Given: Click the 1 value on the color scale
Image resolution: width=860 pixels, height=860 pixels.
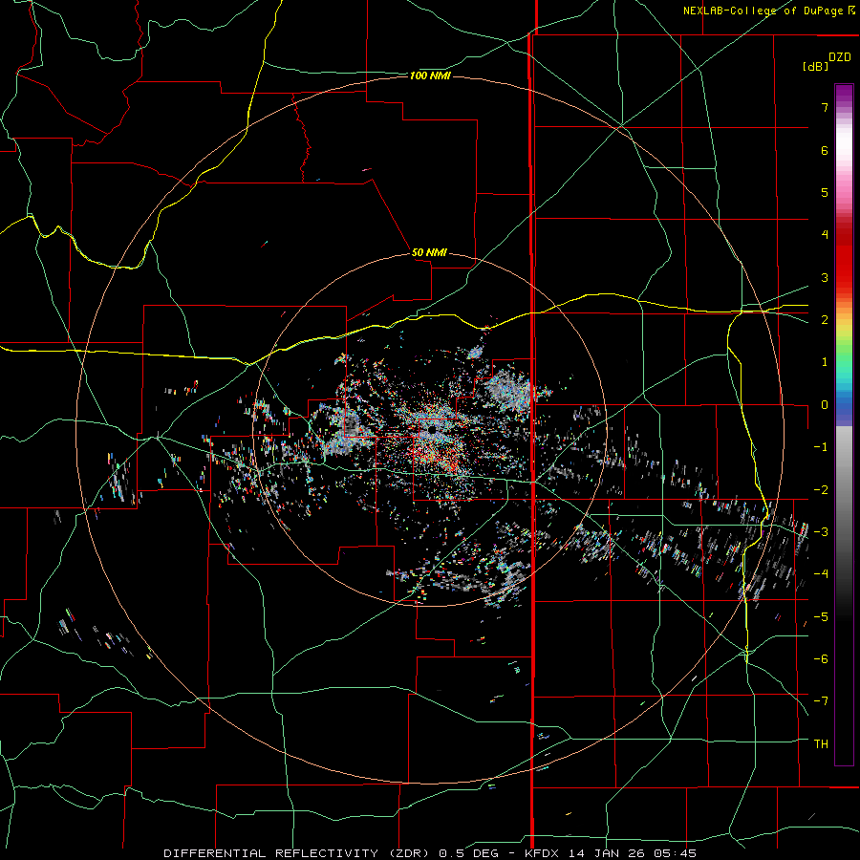Looking at the screenshot, I should point(825,362).
